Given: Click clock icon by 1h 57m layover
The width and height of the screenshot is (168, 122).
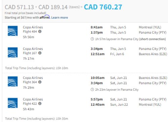Looking at the screenshot, I should click(x=92, y=39).
